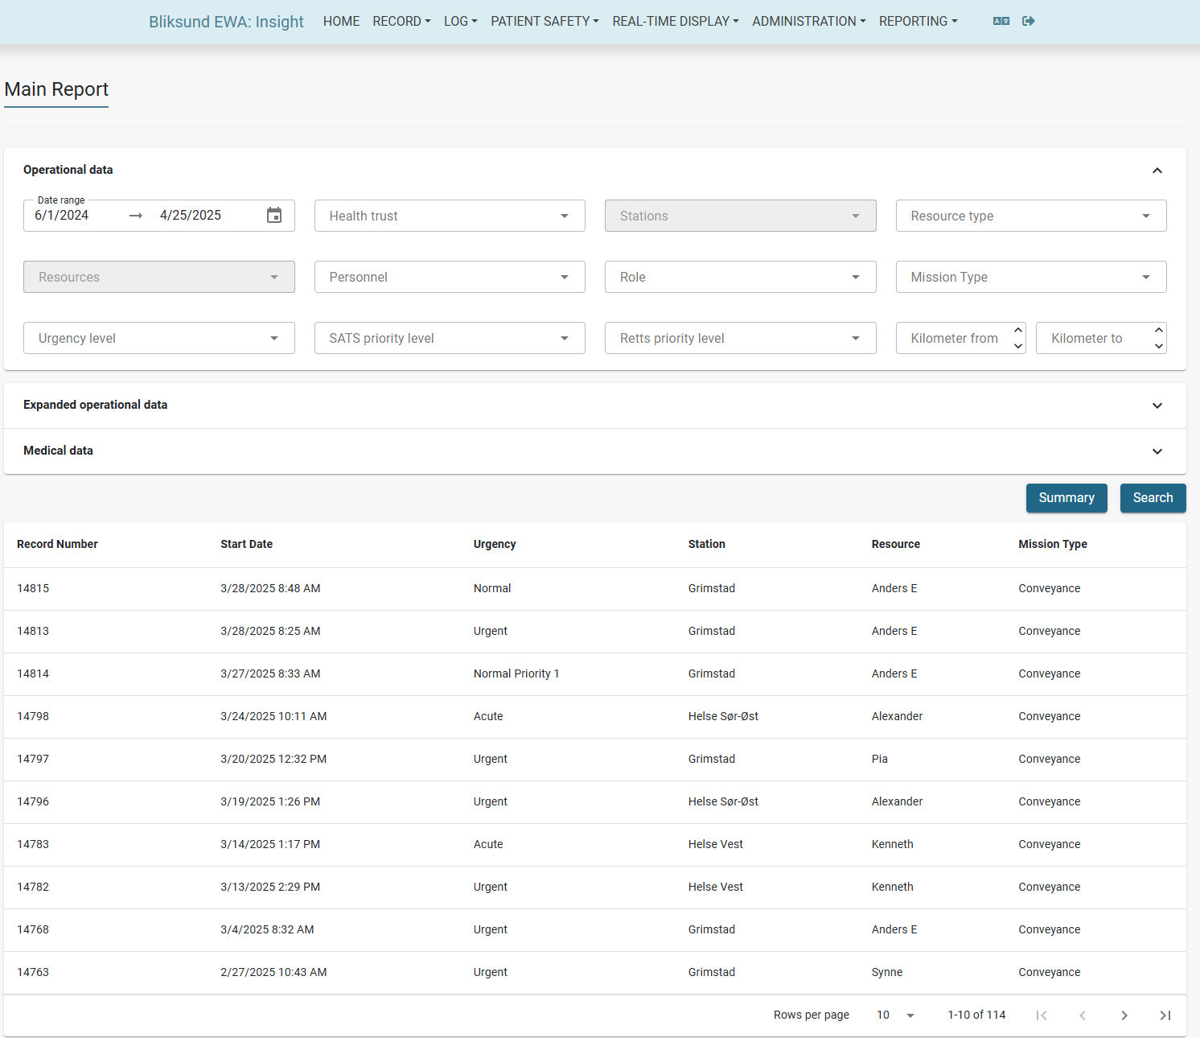The height and width of the screenshot is (1038, 1200).
Task: Expand the Medical data section
Action: point(1157,451)
